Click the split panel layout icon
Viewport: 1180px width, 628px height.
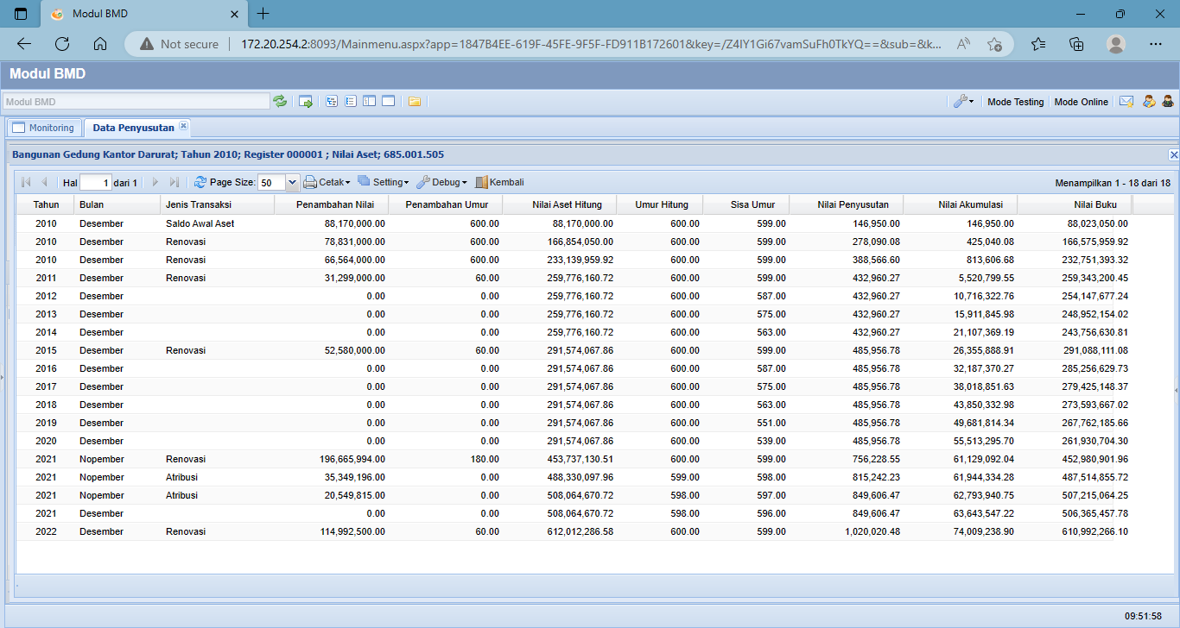coord(369,101)
